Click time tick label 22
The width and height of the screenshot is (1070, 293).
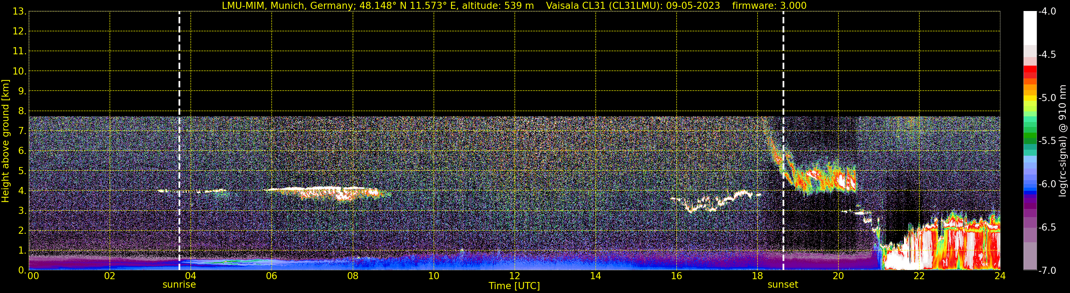tap(919, 276)
